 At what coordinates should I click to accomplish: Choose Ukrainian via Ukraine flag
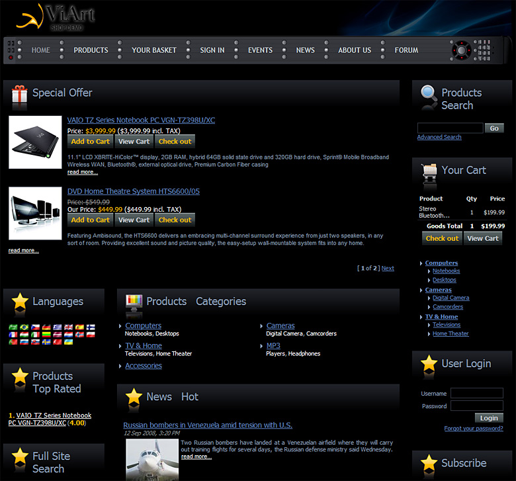[68, 342]
